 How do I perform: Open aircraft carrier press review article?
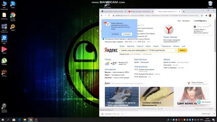(122, 97)
